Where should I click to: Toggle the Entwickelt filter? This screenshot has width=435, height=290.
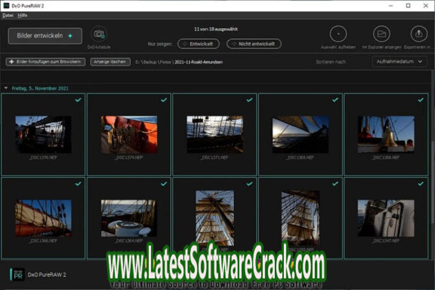(198, 43)
